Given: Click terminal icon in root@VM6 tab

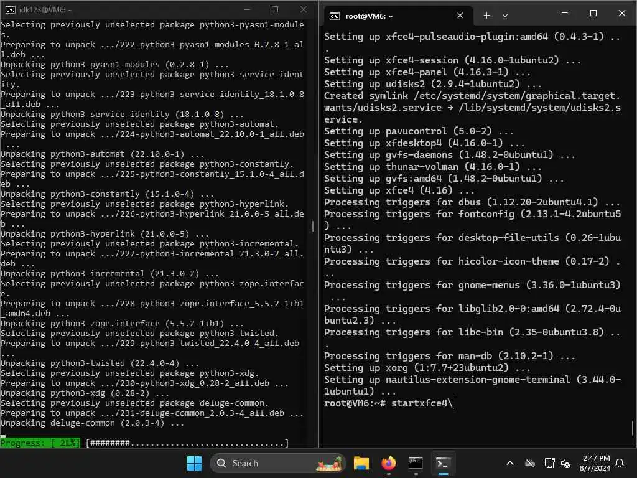Looking at the screenshot, I should pyautogui.click(x=334, y=16).
